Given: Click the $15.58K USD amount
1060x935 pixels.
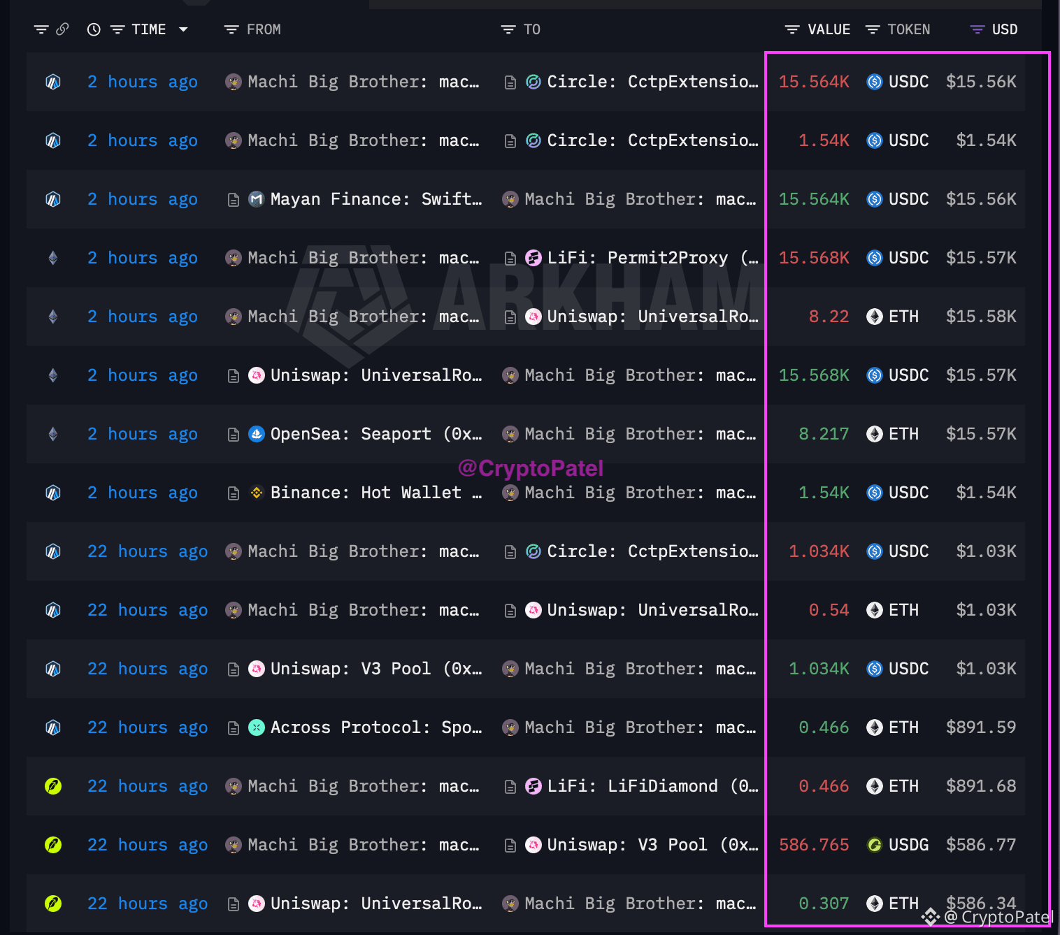Looking at the screenshot, I should click(981, 317).
